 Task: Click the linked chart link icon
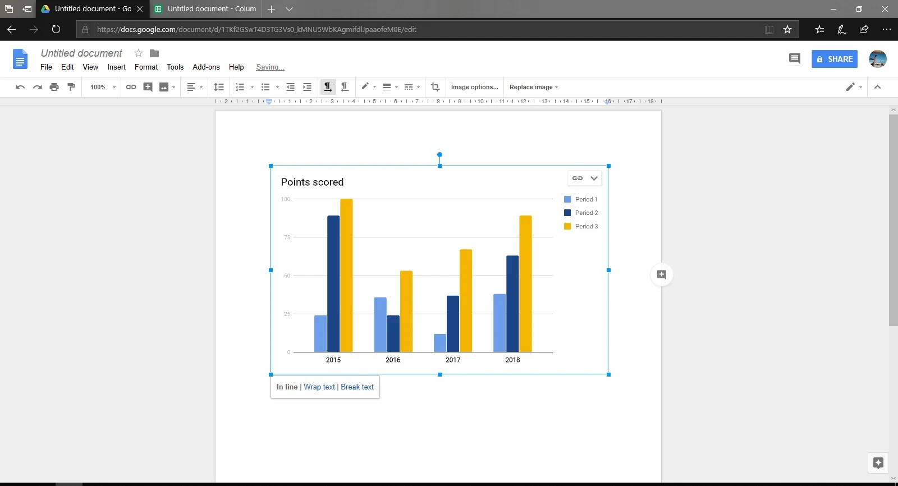[x=578, y=178]
